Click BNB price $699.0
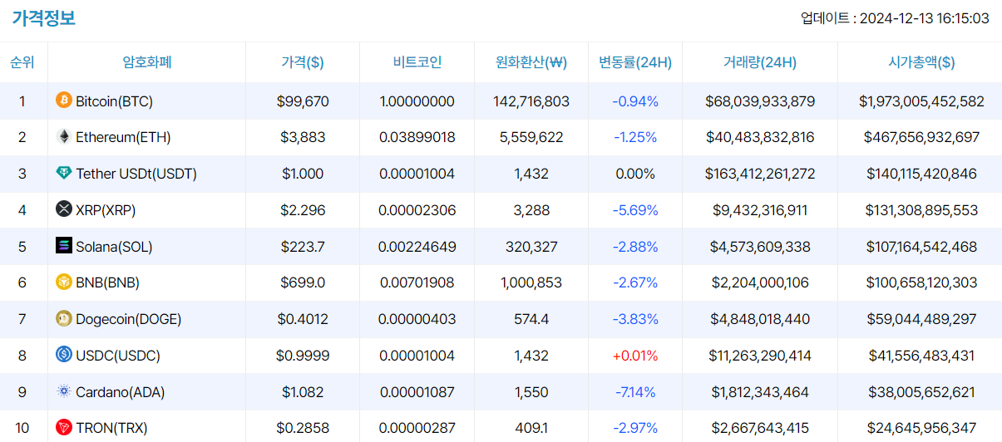The width and height of the screenshot is (1002, 442). [303, 282]
